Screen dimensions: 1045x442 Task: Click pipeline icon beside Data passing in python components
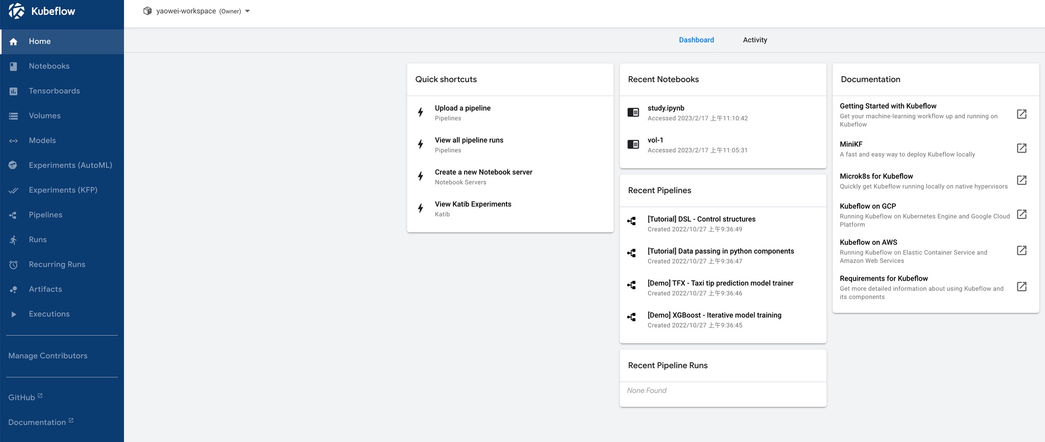click(631, 253)
